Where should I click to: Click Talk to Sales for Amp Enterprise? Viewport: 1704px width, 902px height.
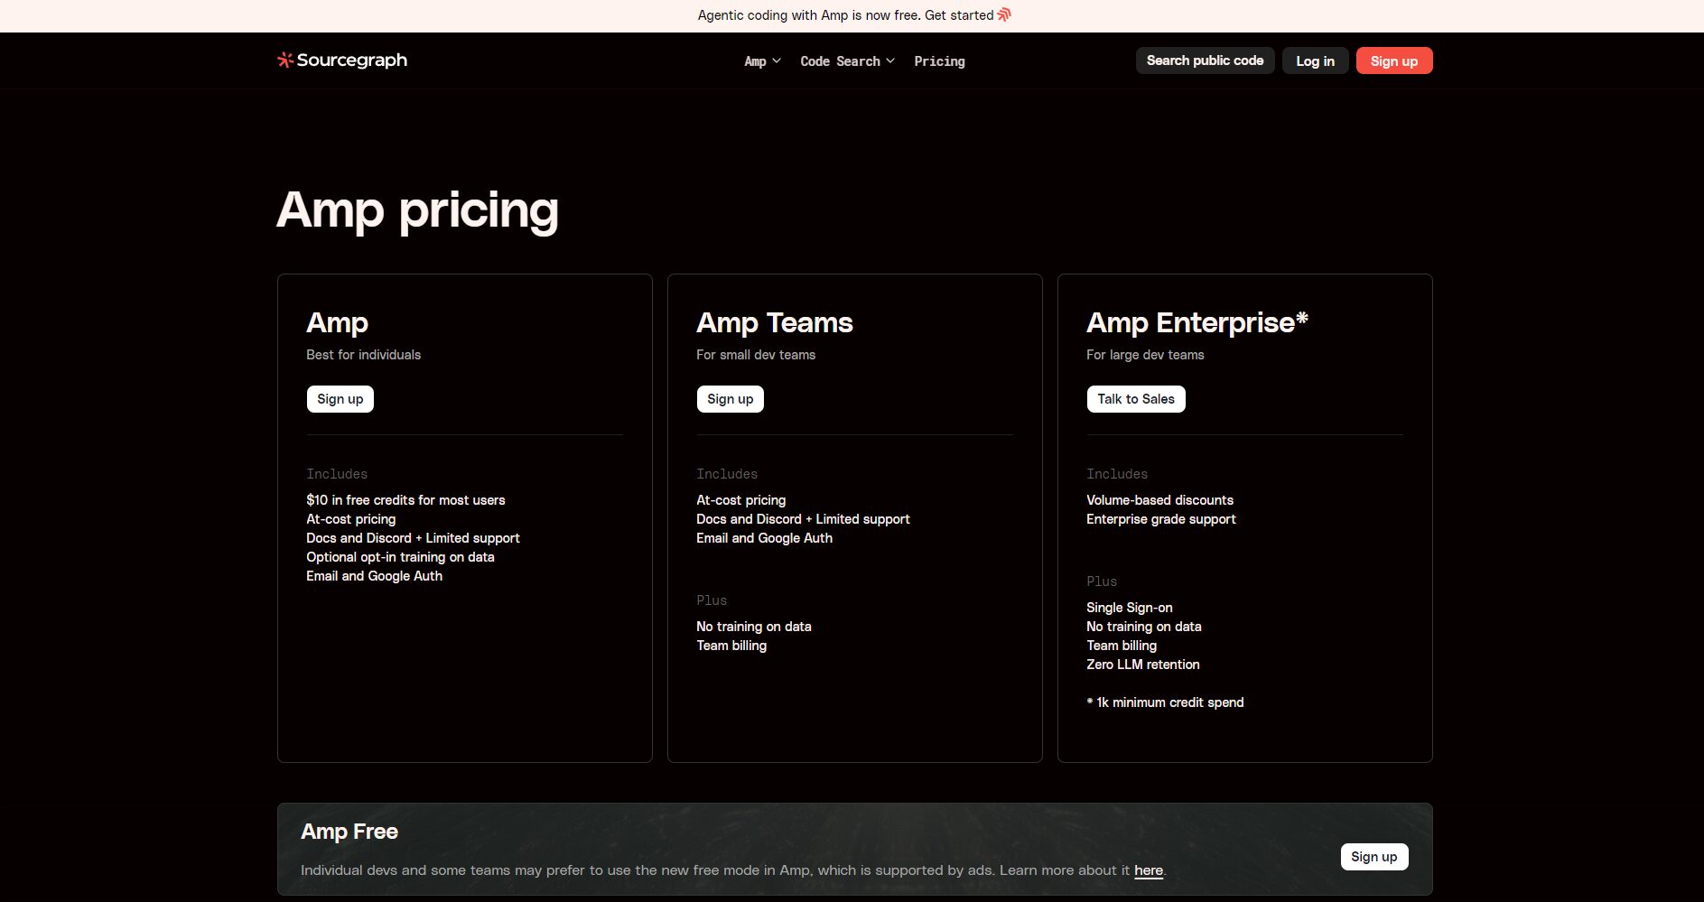click(x=1135, y=399)
